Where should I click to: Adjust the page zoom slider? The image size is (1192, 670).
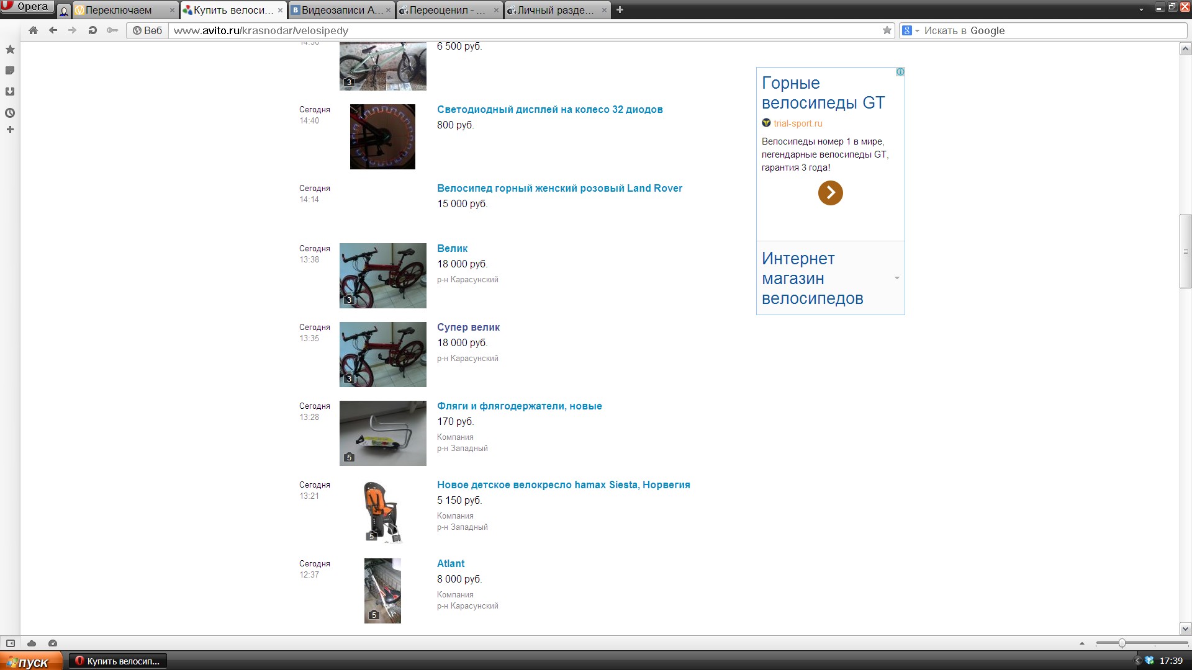[1122, 643]
